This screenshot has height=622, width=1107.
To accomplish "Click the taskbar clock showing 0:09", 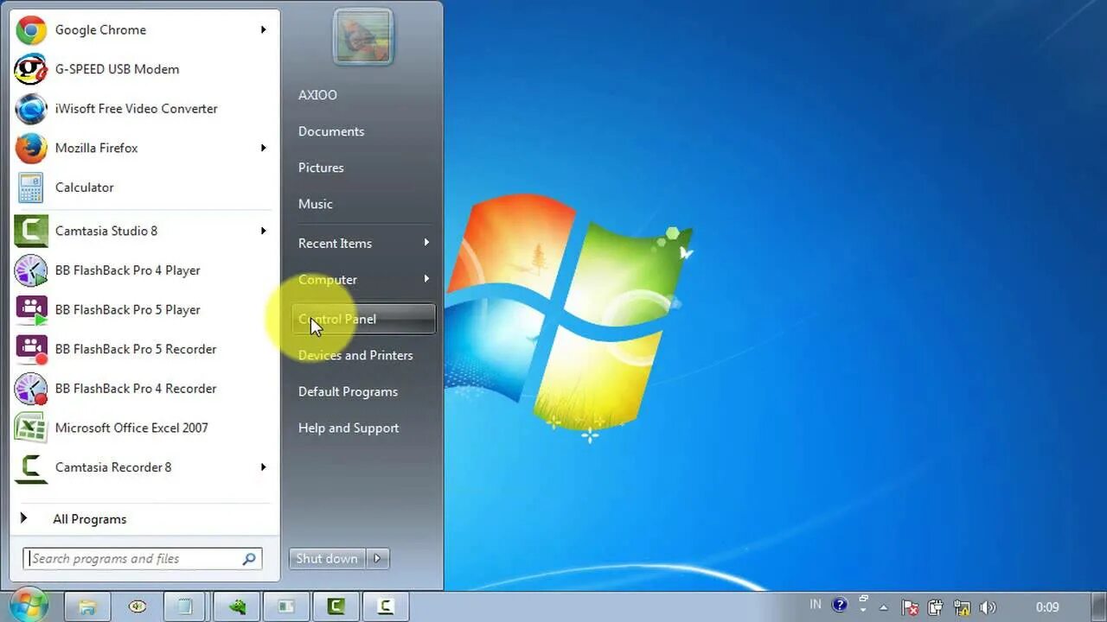I will point(1047,607).
